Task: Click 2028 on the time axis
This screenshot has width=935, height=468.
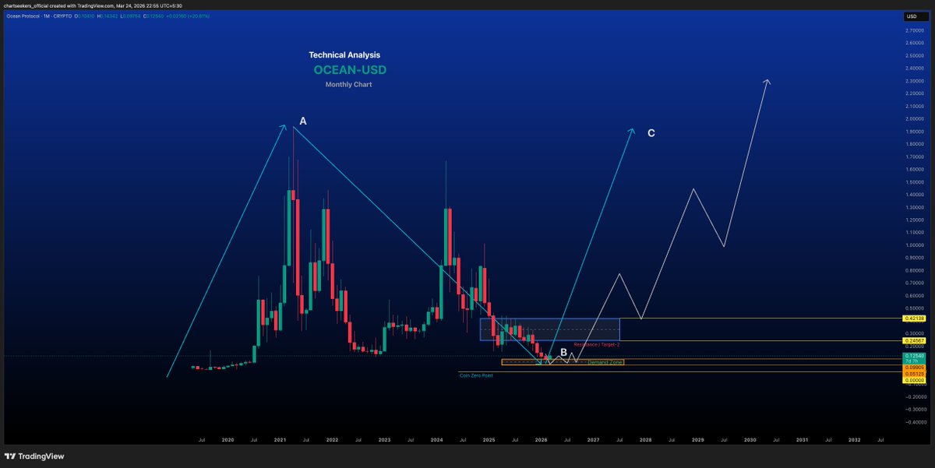Action: 645,440
